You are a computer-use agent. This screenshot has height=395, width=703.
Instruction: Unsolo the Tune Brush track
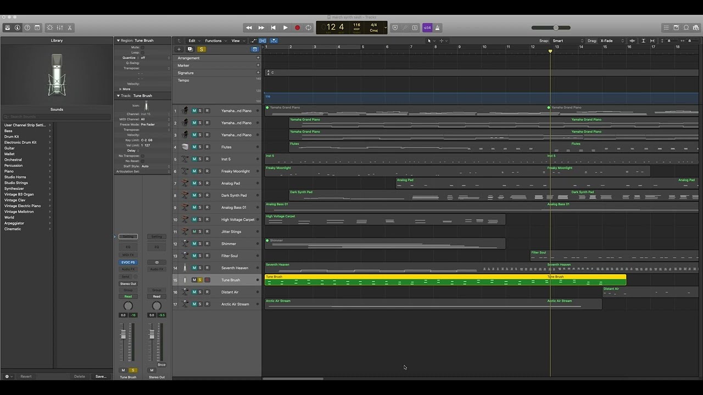200,280
